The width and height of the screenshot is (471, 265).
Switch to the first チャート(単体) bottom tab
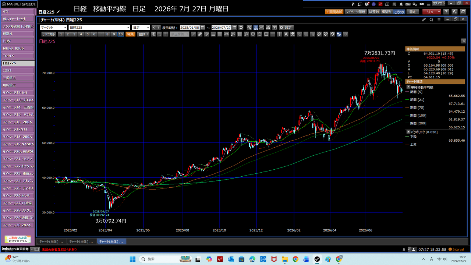click(x=52, y=242)
